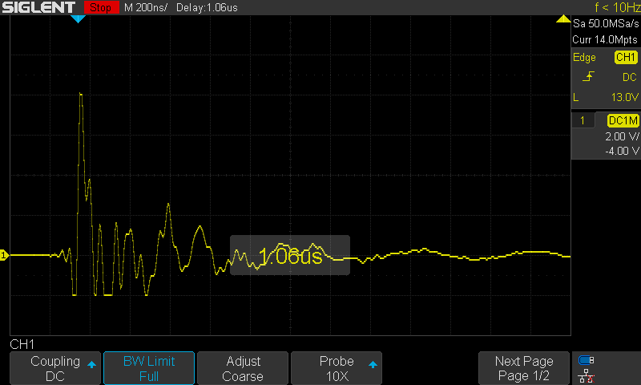Image resolution: width=641 pixels, height=385 pixels.
Task: Click the red Stop status indicator
Action: 101,7
